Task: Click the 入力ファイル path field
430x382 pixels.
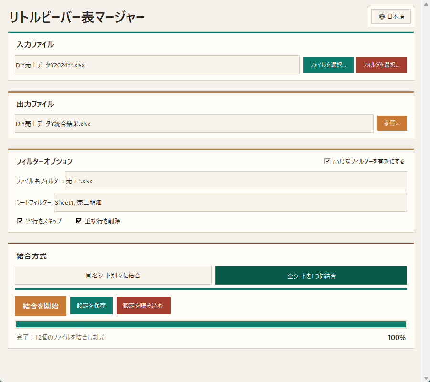Action: click(x=157, y=64)
